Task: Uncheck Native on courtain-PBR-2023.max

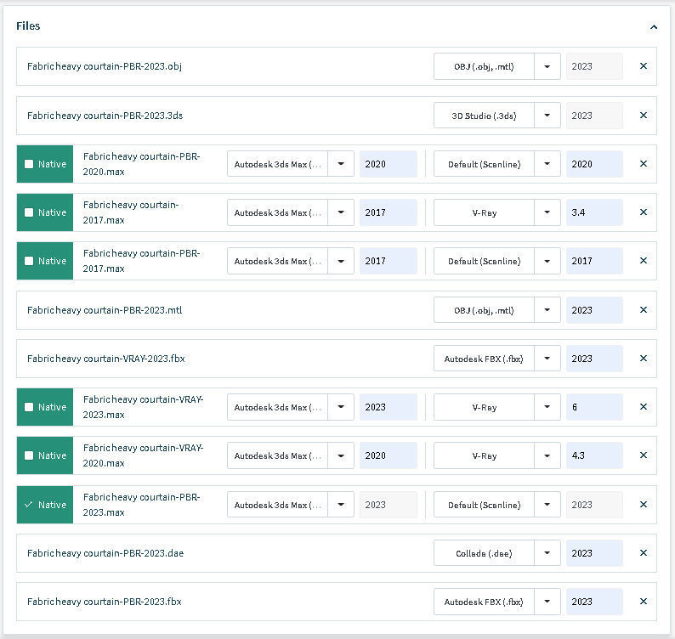Action: coord(30,505)
